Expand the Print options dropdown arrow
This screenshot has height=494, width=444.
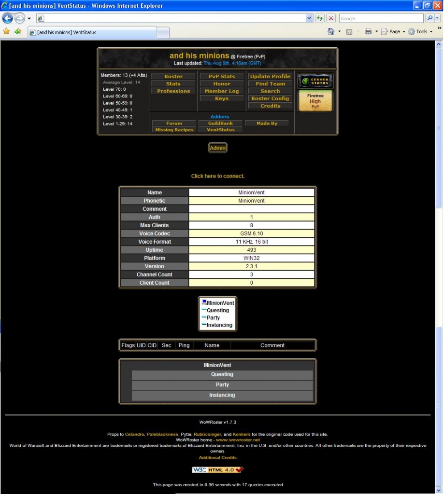coord(376,31)
